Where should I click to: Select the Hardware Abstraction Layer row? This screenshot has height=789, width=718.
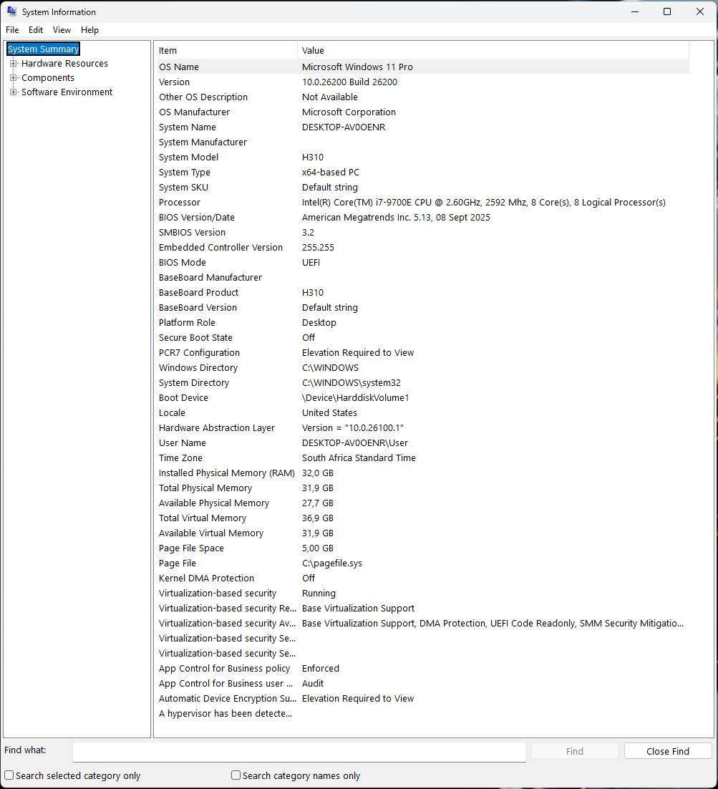[x=422, y=427]
